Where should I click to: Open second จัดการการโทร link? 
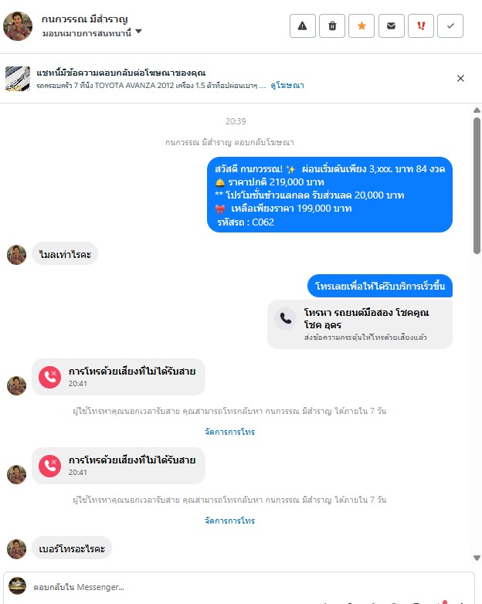tap(229, 521)
